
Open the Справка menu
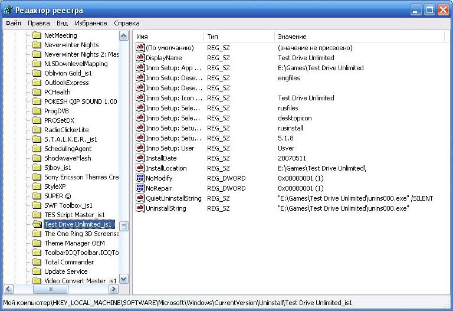click(x=127, y=23)
